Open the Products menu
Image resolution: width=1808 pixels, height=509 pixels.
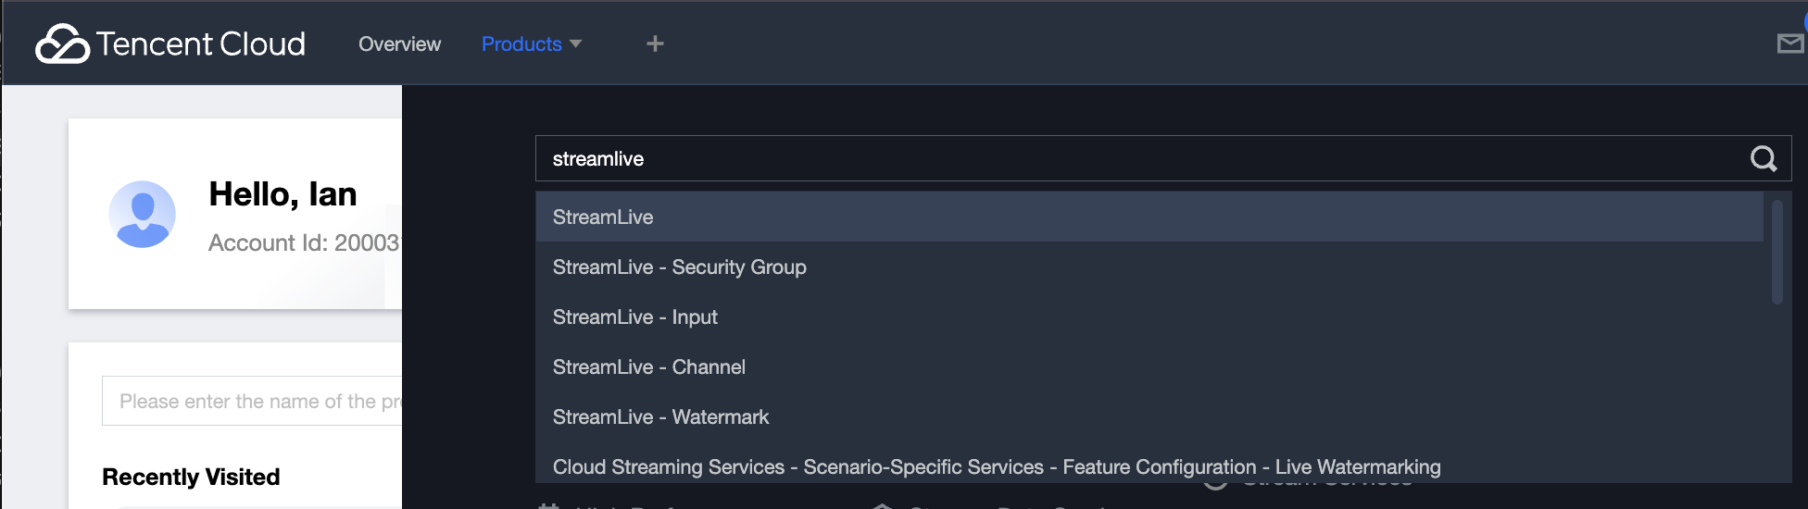521,43
